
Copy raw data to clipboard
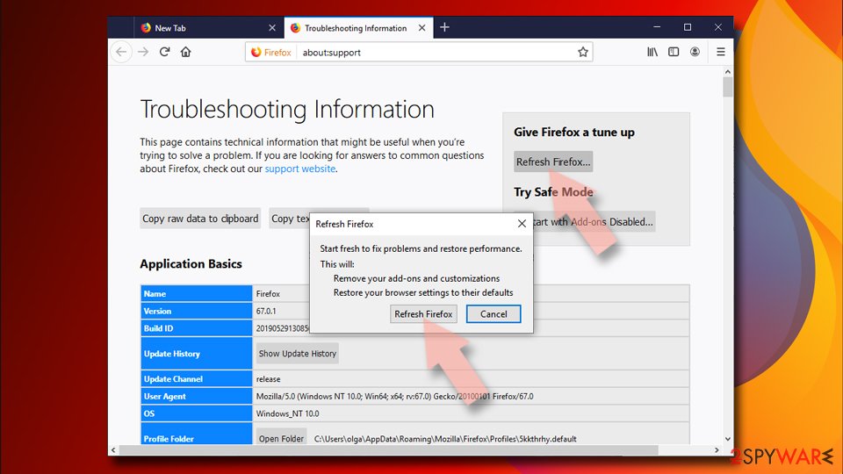(x=200, y=219)
